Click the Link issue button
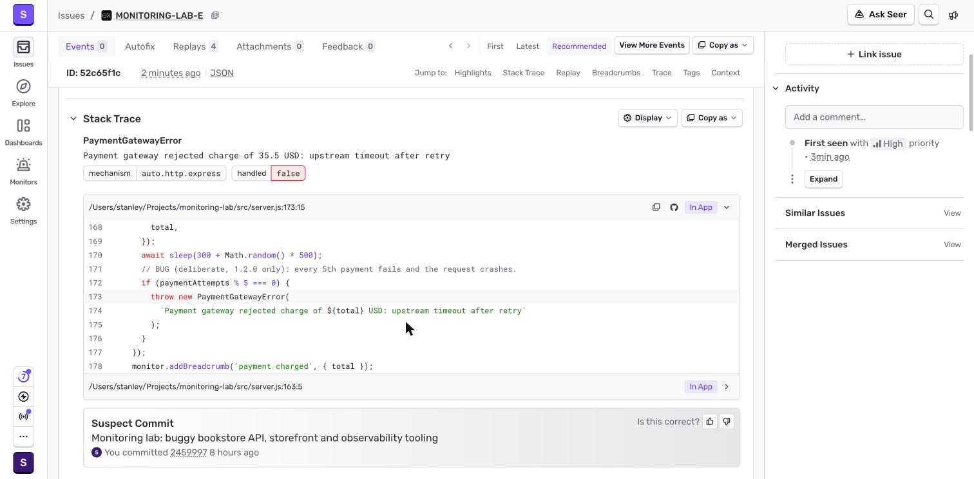 pyautogui.click(x=874, y=54)
